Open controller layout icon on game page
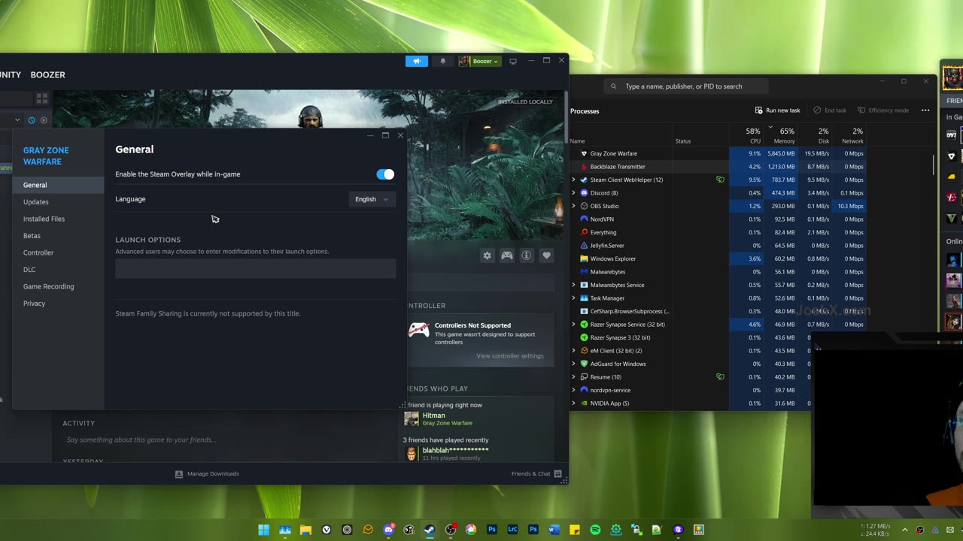Image resolution: width=963 pixels, height=541 pixels. click(x=507, y=255)
